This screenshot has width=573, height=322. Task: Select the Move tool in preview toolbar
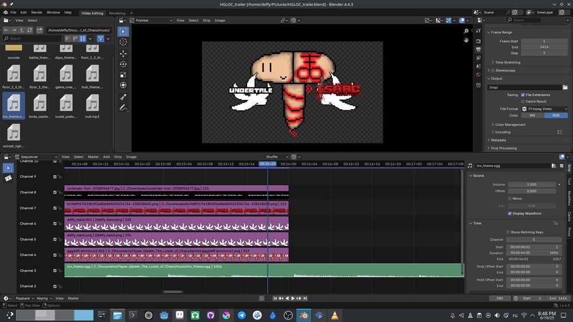pyautogui.click(x=123, y=54)
